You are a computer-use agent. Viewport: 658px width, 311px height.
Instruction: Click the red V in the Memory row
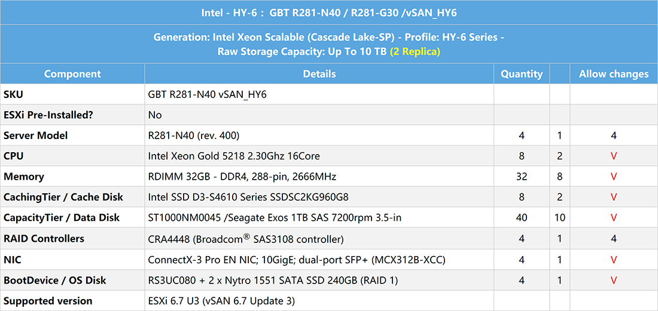tap(614, 177)
